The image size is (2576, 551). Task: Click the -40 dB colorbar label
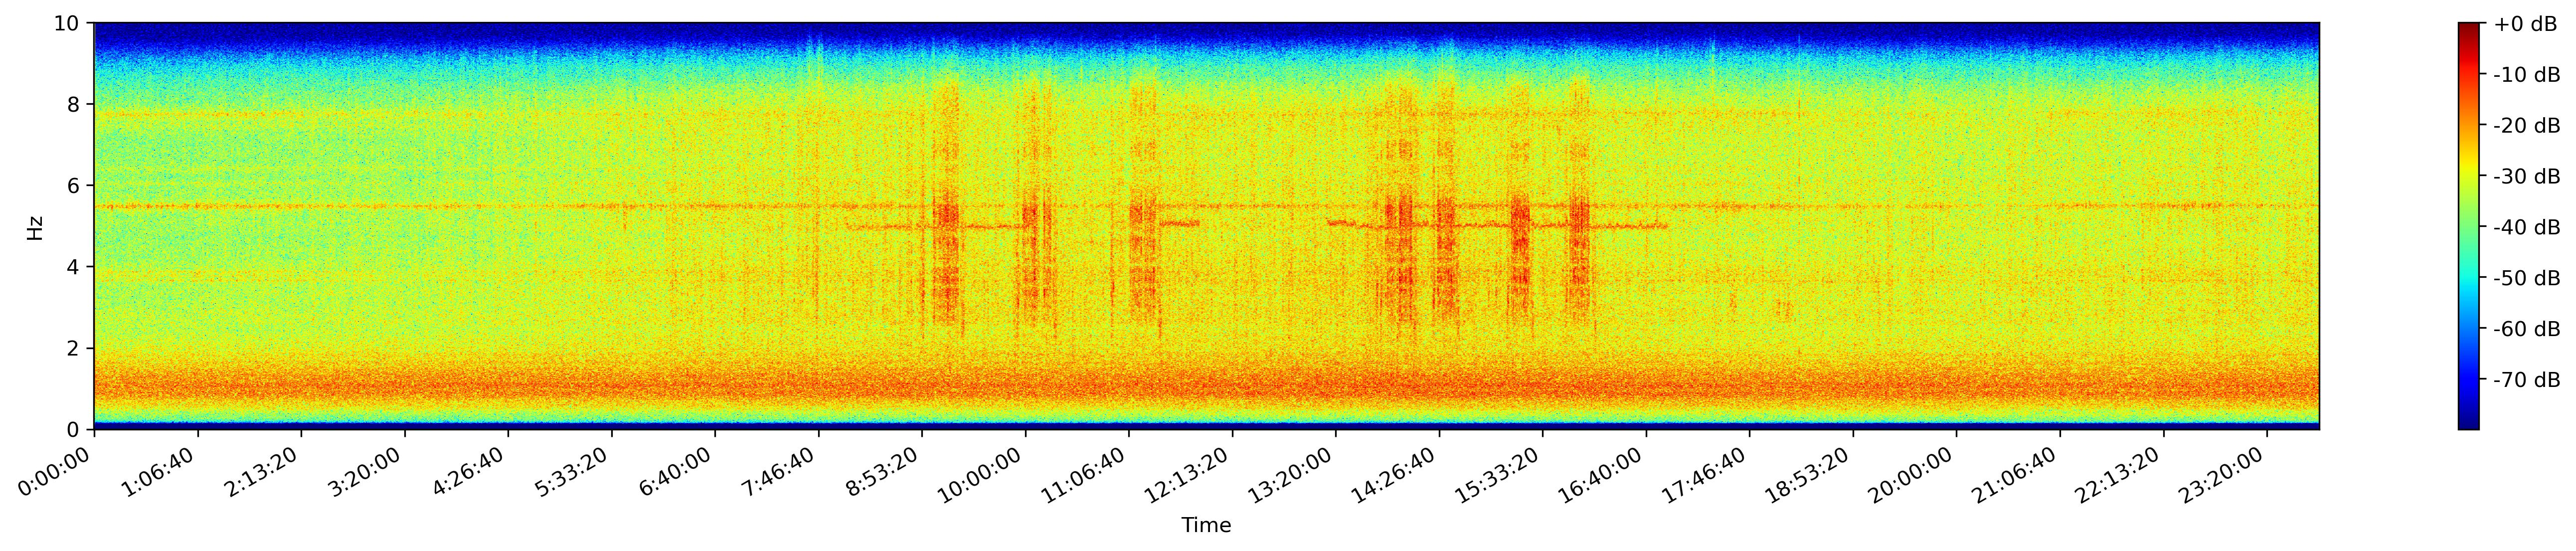click(x=2526, y=228)
